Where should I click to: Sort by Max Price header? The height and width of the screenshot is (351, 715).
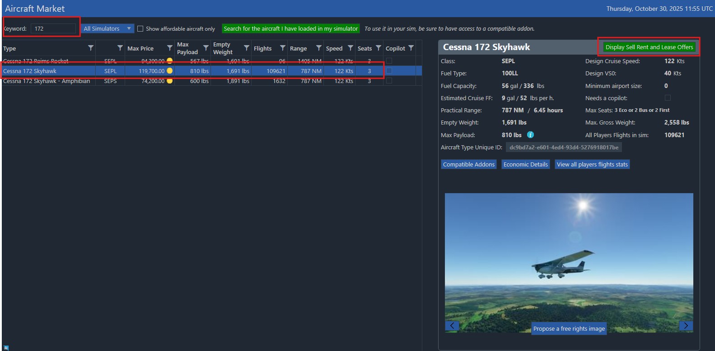[140, 48]
